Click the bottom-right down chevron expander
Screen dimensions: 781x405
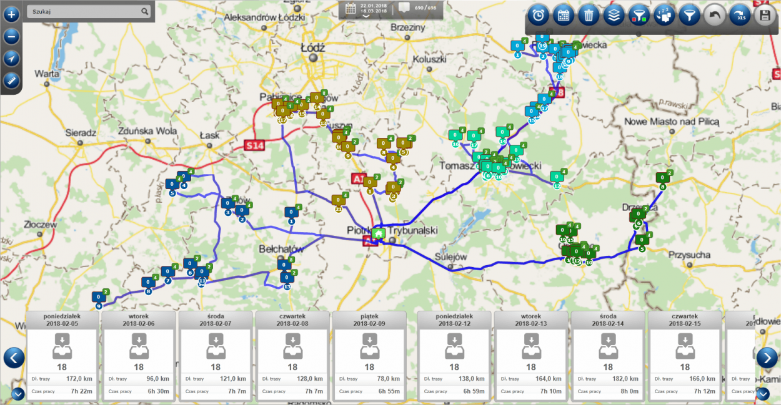pyautogui.click(x=763, y=394)
